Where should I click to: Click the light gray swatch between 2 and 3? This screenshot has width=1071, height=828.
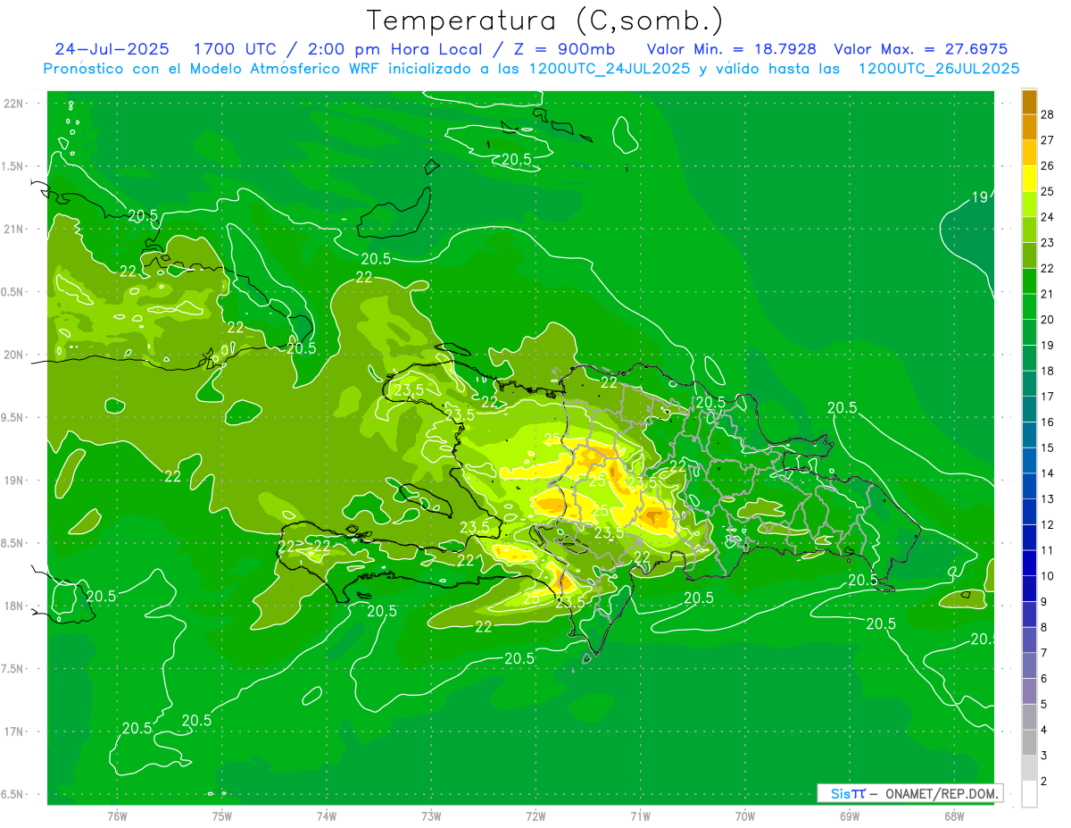[1029, 767]
